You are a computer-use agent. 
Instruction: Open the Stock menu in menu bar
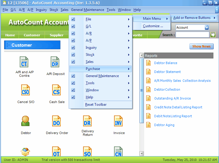tap(54, 10)
